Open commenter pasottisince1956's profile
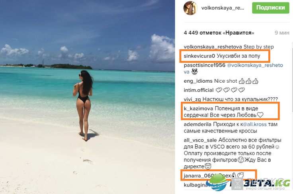293x194 pixels. 205,65
